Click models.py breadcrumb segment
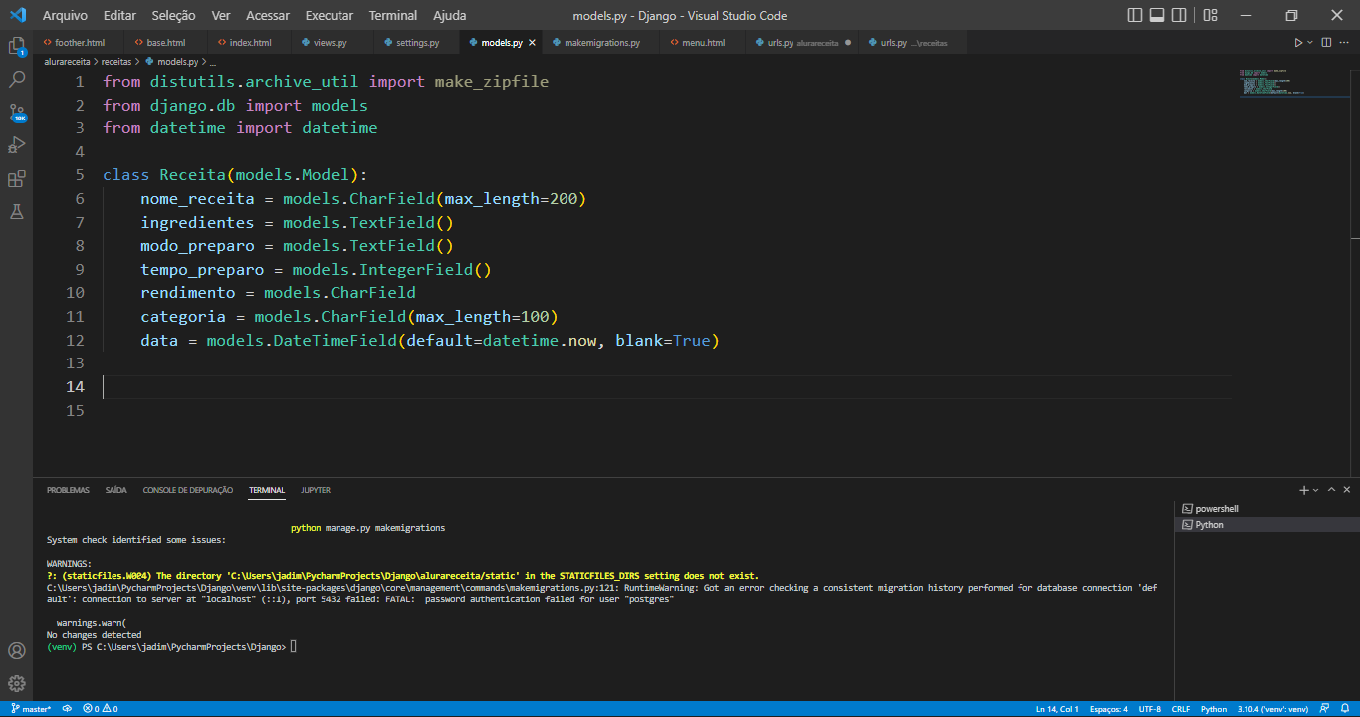 171,62
